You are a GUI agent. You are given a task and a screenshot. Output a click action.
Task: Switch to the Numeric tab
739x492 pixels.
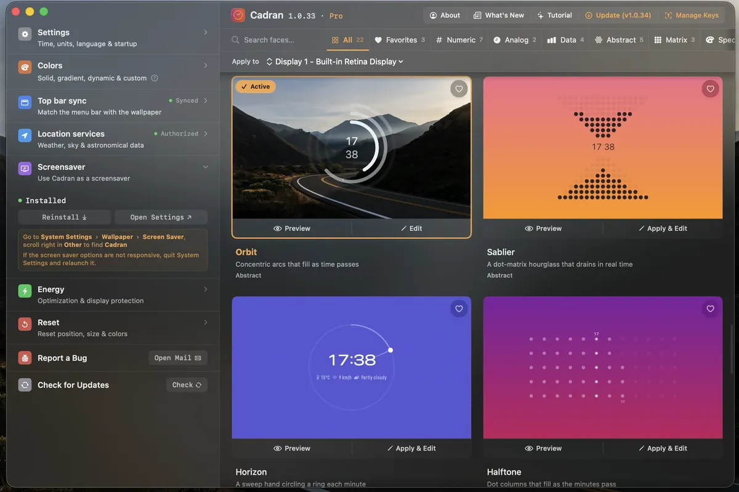(x=459, y=40)
